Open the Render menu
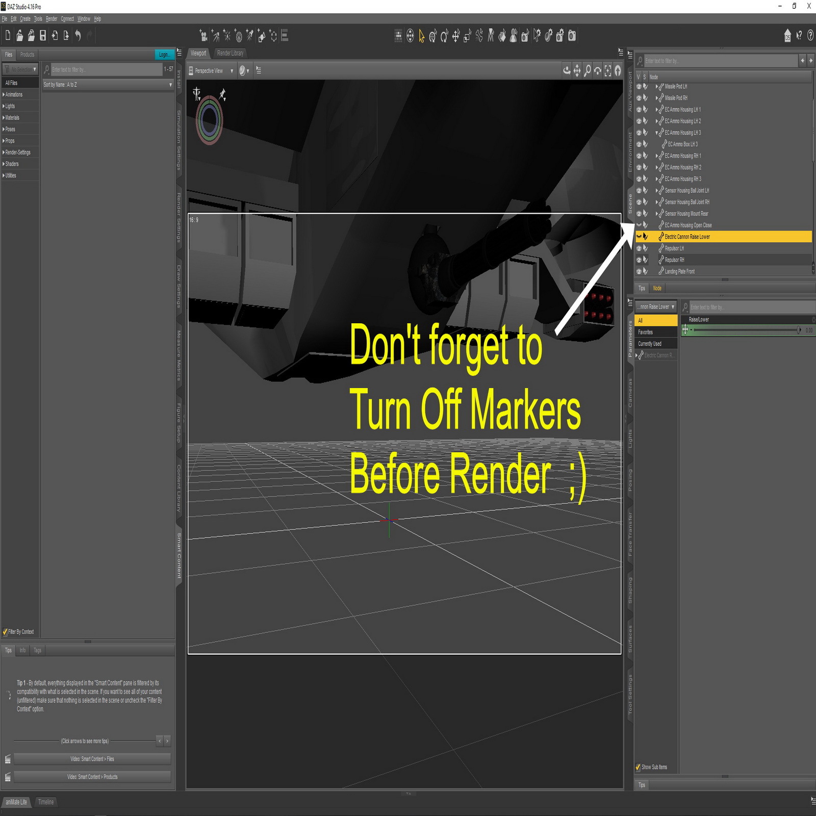Image resolution: width=816 pixels, height=816 pixels. pyautogui.click(x=52, y=19)
